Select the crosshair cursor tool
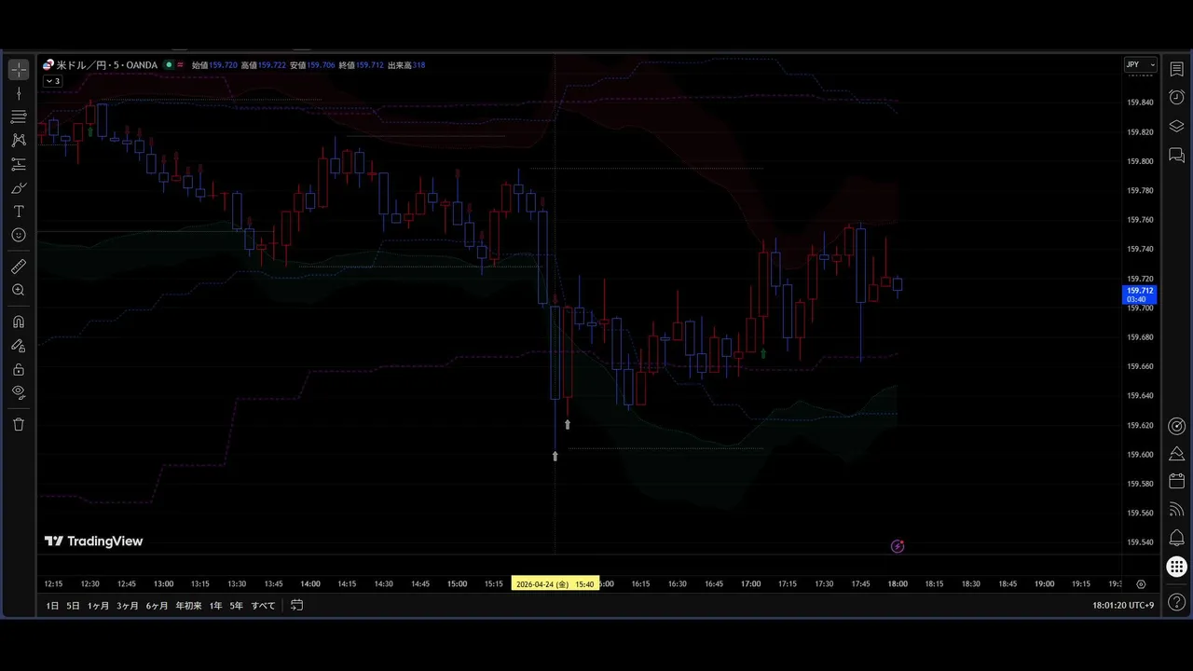The height and width of the screenshot is (671, 1193). coord(19,70)
